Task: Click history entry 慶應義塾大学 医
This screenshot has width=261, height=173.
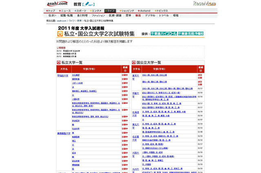Action: 70,54
